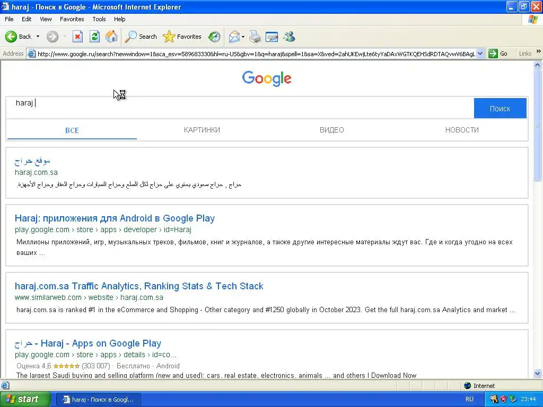Viewport: 543px width, 407px height.
Task: Click the haraj - Поиск в Googl... taskbar button
Action: pyautogui.click(x=98, y=400)
